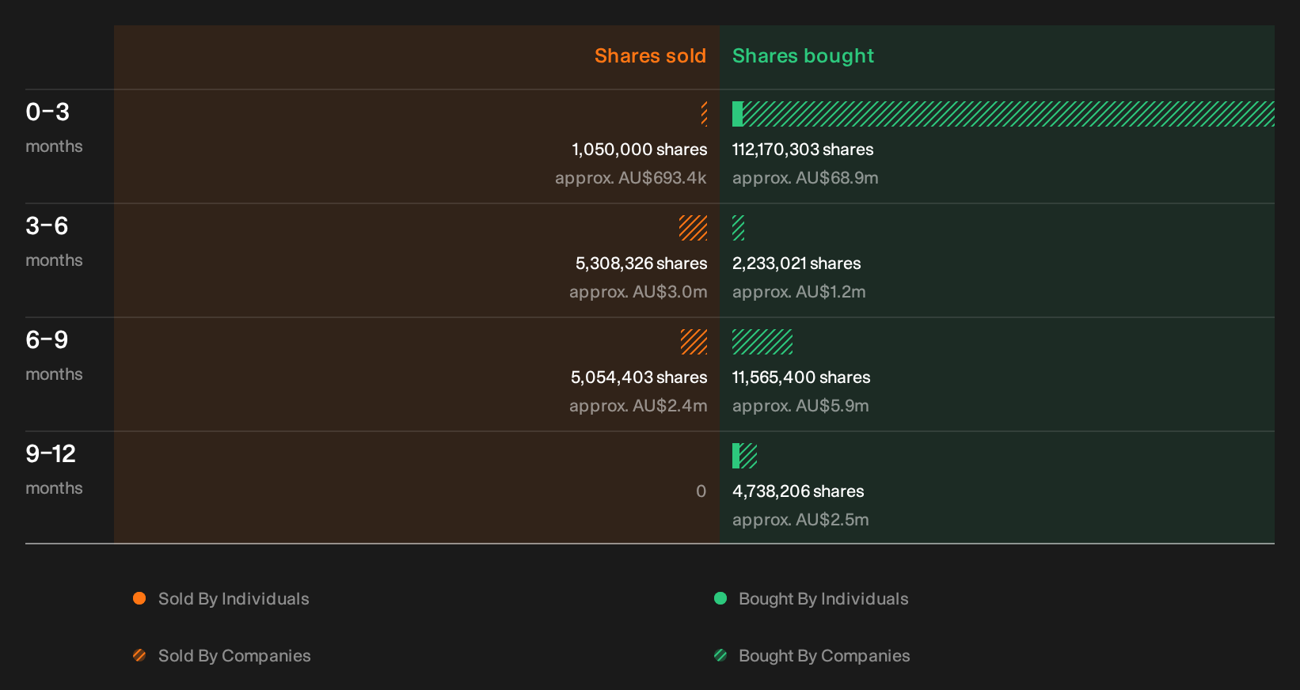Select the 4,738,206 shares value

[798, 491]
